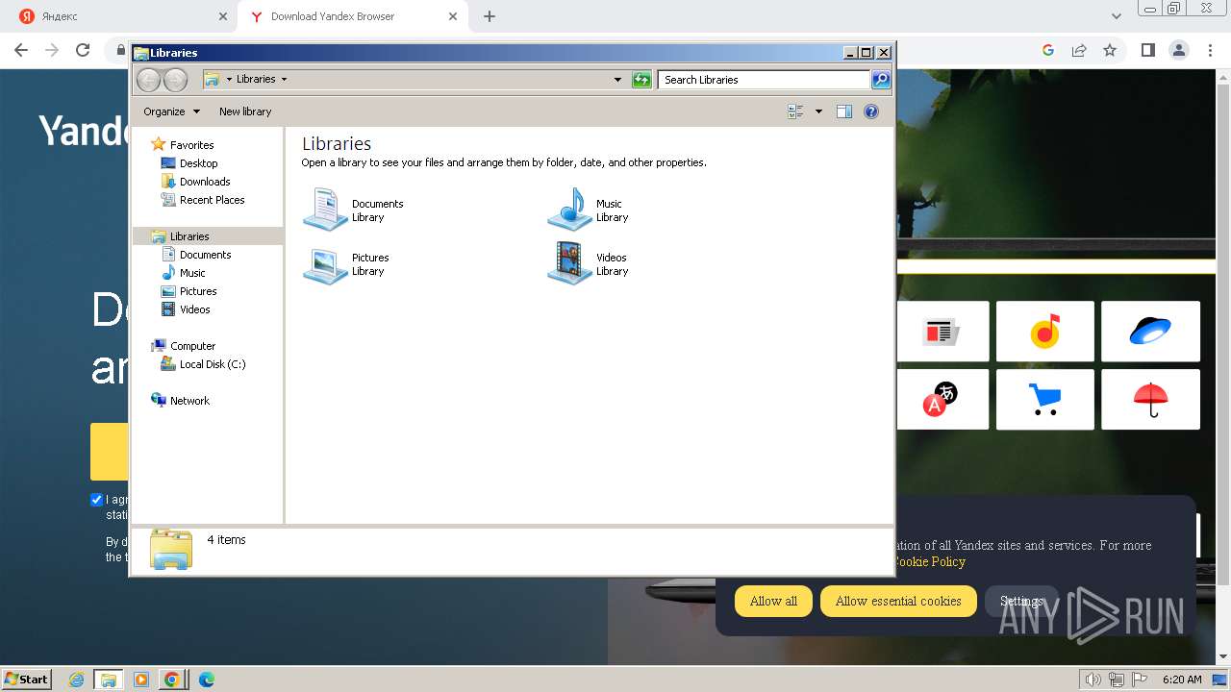This screenshot has height=692, width=1231.
Task: Switch to Chrome from the taskbar
Action: coord(172,680)
